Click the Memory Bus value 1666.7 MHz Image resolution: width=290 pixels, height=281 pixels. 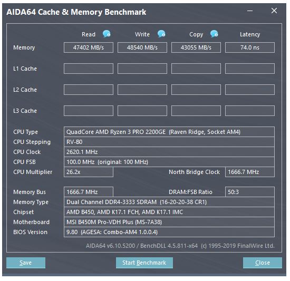[x=89, y=192]
